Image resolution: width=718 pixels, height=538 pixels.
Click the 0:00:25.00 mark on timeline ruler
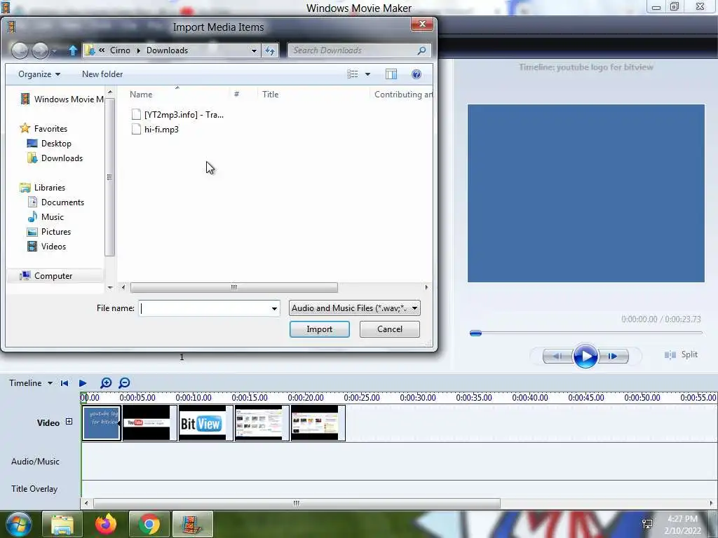(x=362, y=398)
